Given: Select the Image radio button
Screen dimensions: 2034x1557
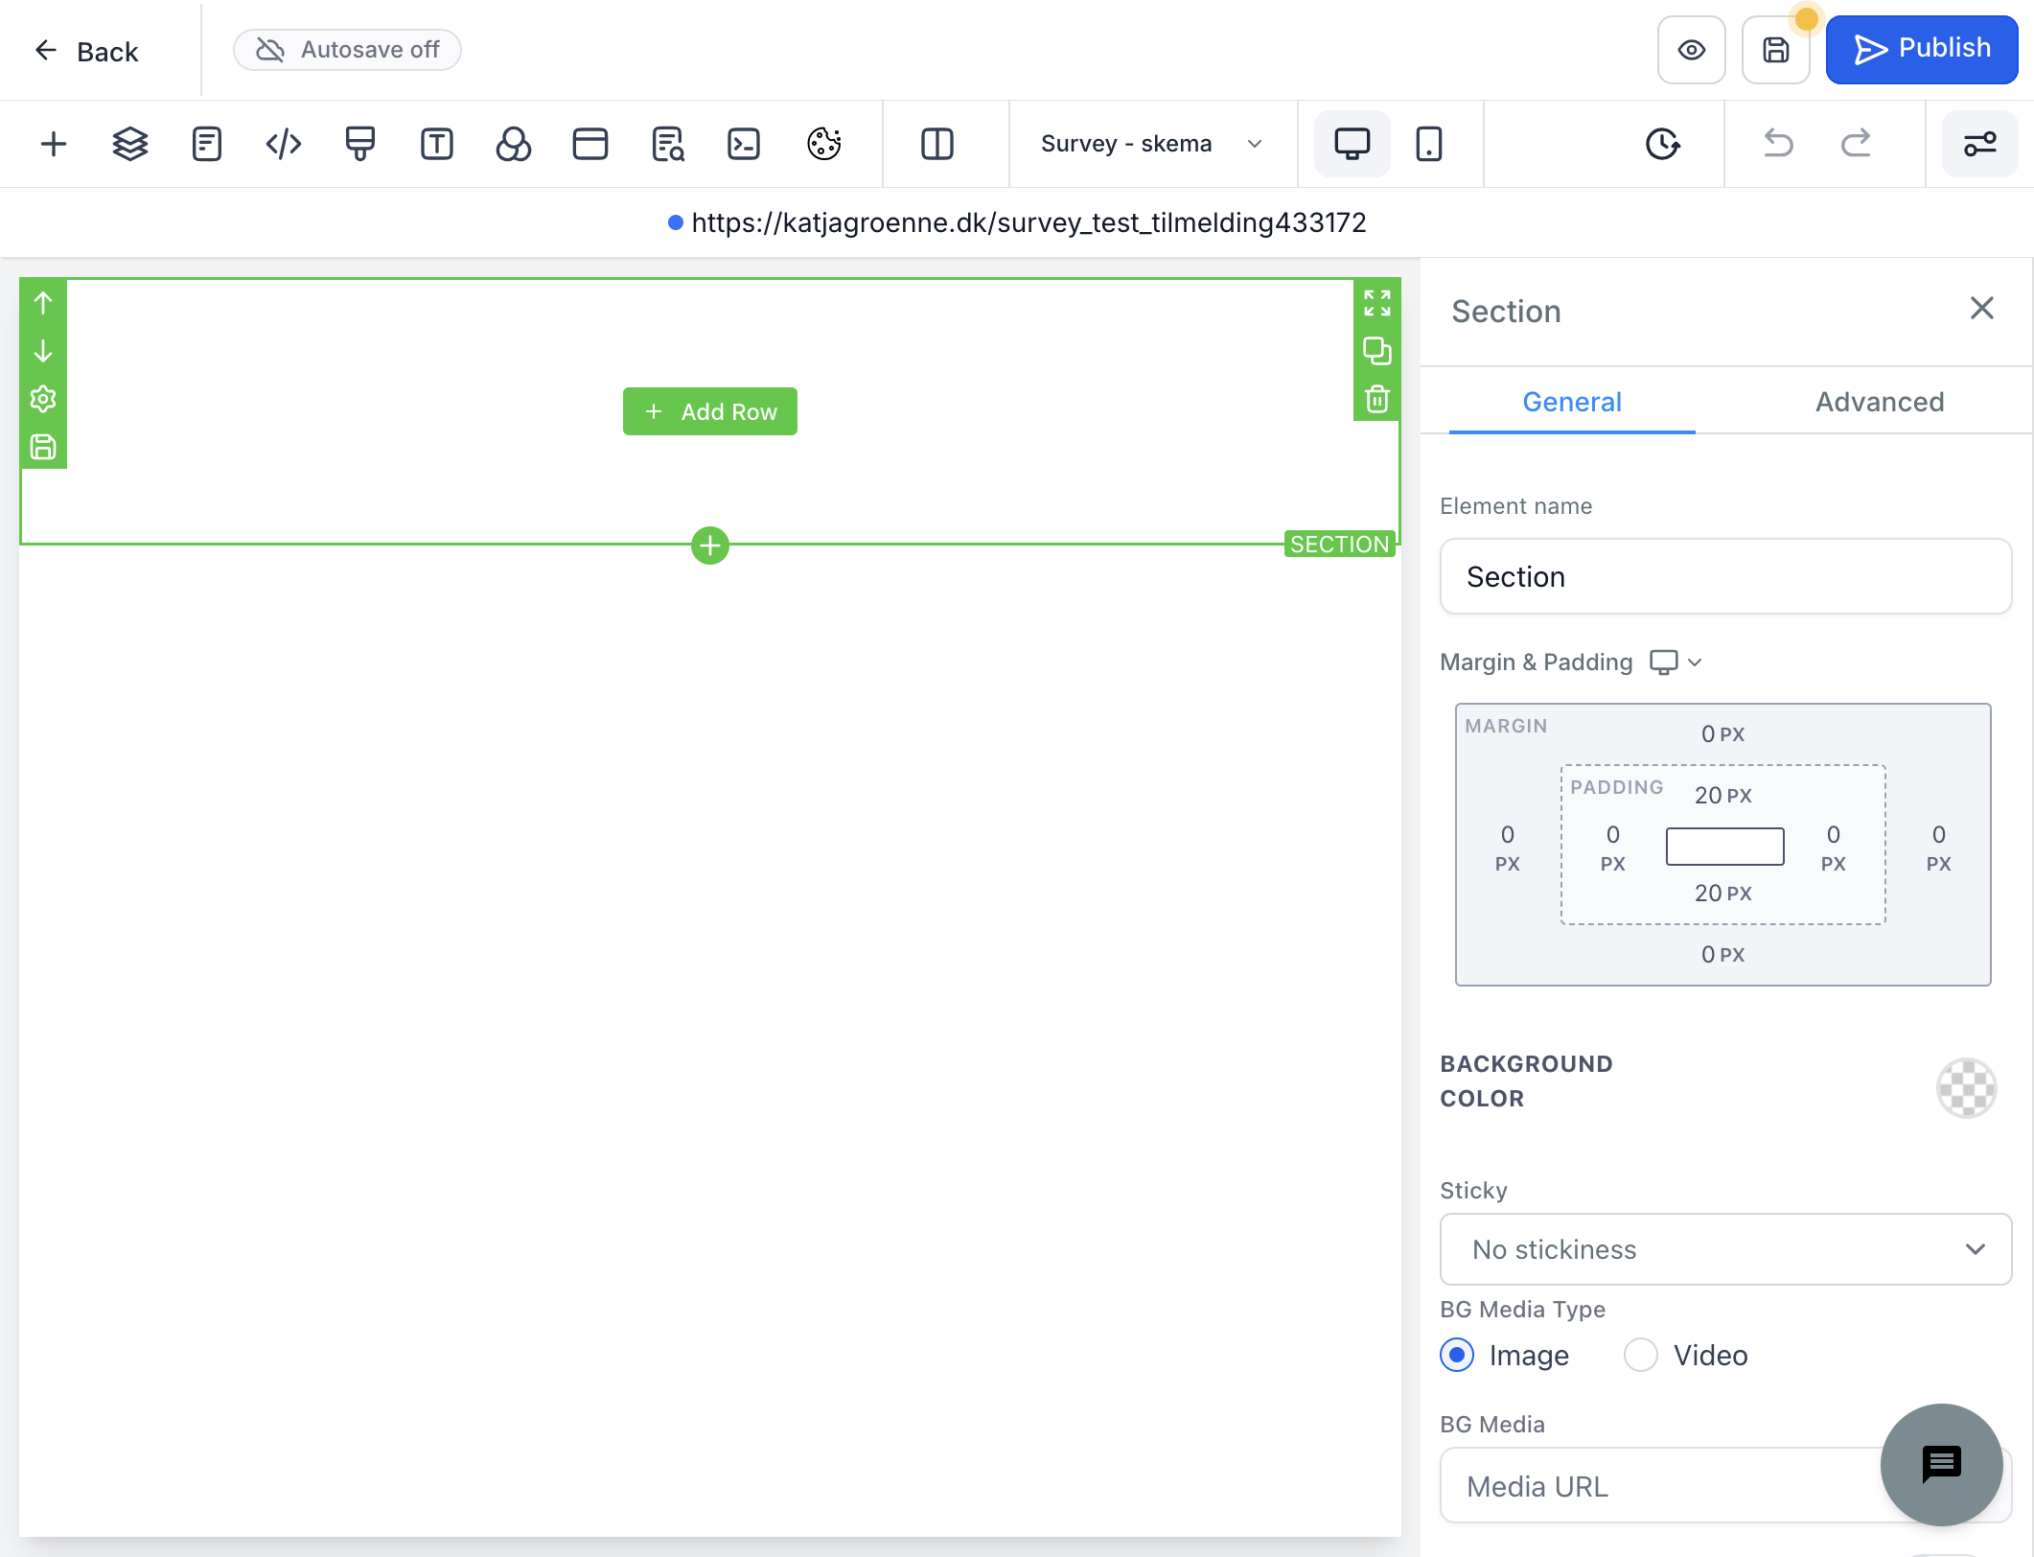Looking at the screenshot, I should [x=1457, y=1355].
